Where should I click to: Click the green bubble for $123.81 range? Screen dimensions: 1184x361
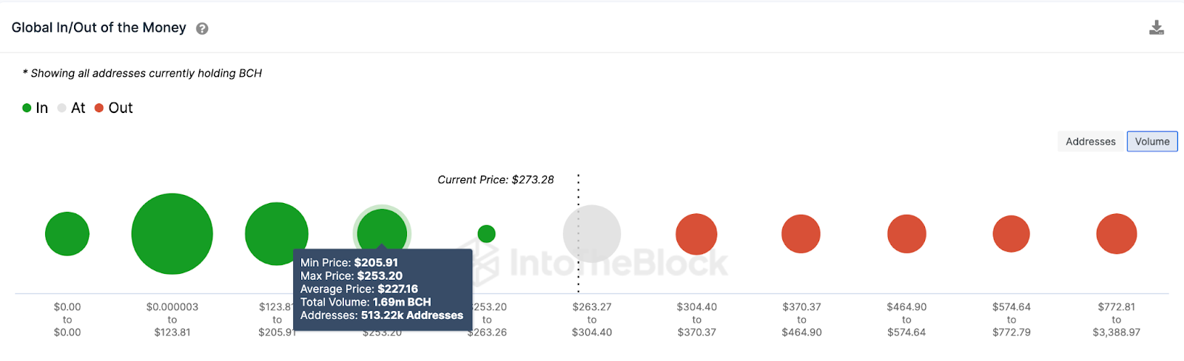277,234
